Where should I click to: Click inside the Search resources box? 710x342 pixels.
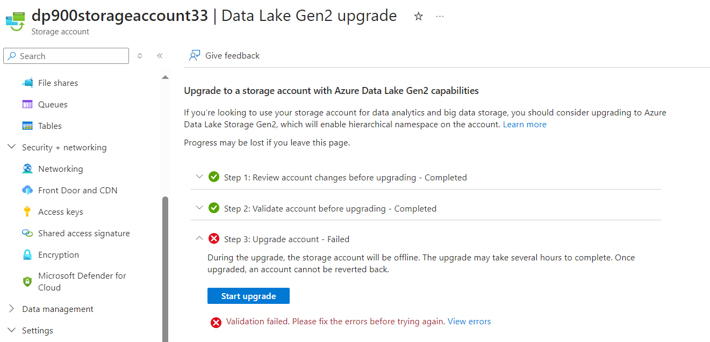[66, 55]
